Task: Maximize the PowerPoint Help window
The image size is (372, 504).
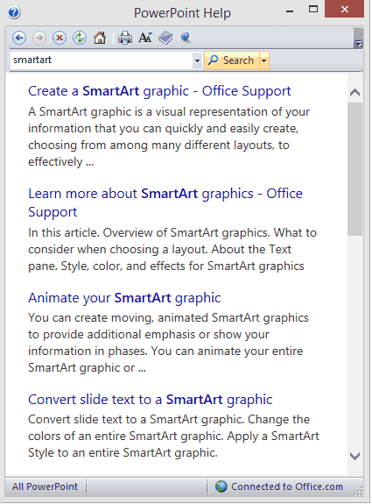Action: tap(313, 9)
